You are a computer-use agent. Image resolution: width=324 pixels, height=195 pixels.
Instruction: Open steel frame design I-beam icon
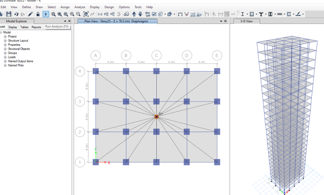point(243,14)
